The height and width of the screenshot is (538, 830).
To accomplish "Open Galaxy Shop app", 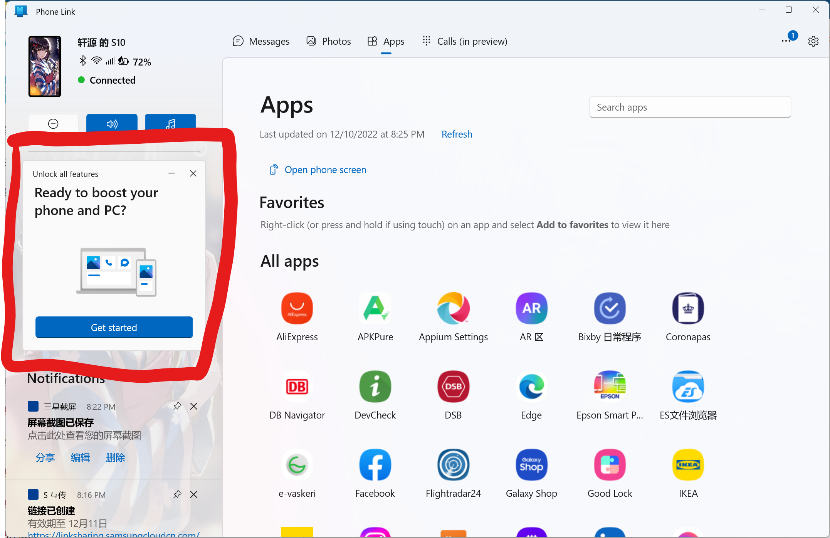I will coord(531,465).
